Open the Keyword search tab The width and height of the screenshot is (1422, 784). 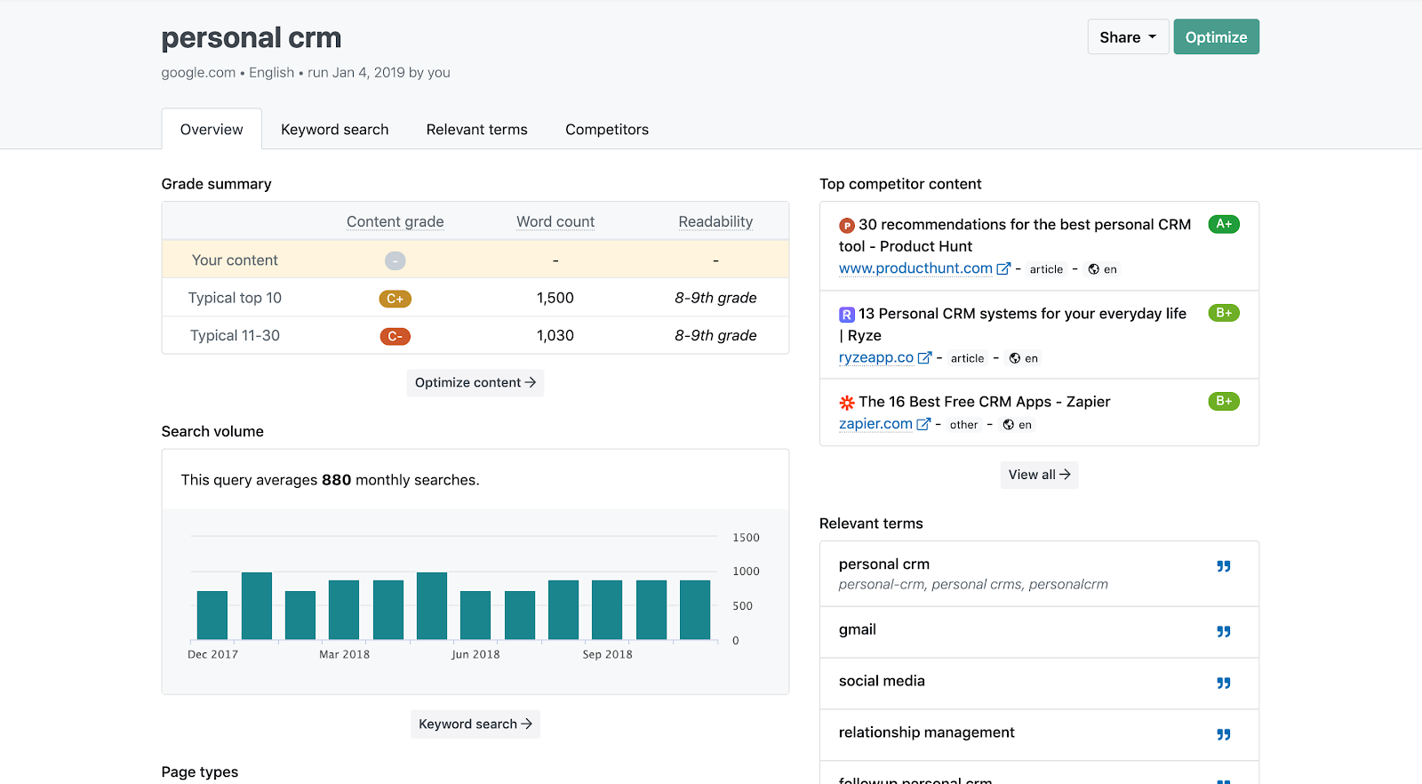(335, 130)
